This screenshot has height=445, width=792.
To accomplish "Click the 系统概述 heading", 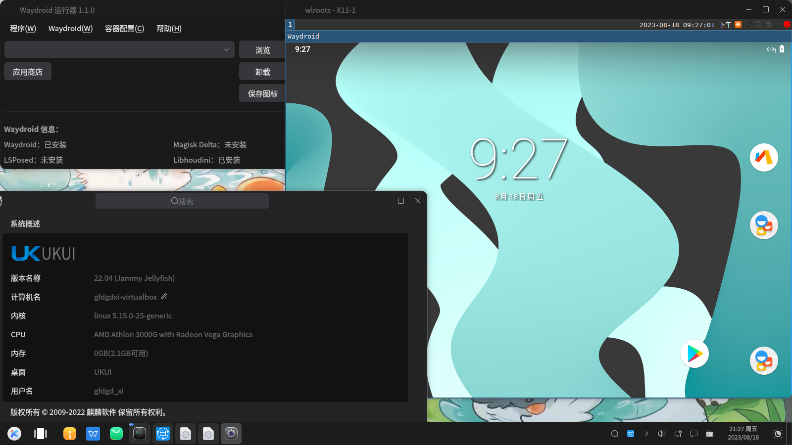I will coord(25,223).
